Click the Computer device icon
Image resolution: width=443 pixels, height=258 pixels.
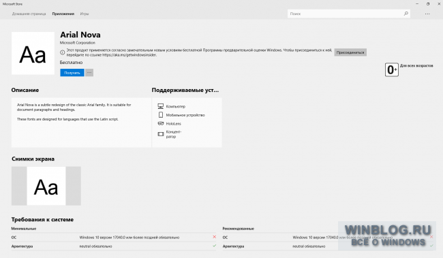click(160, 106)
